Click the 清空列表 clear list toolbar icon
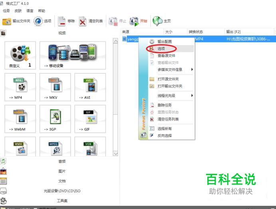The width and height of the screenshot is (276, 209). click(83, 21)
